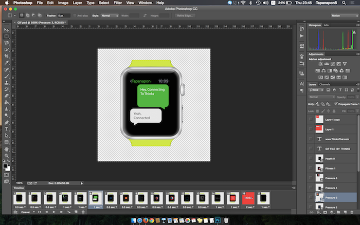Click the foreground color swatch
The width and height of the screenshot is (360, 225).
click(x=5, y=165)
